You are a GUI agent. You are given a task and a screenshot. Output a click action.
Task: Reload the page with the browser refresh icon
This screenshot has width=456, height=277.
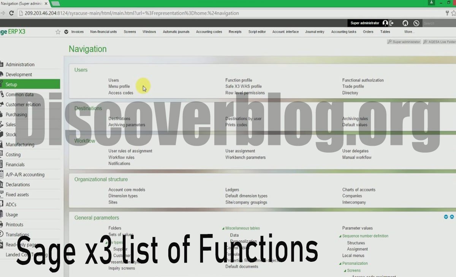(11, 13)
